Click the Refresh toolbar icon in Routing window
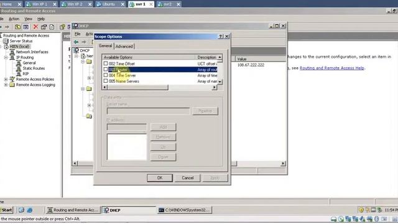398x224 pixels. (x=52, y=27)
